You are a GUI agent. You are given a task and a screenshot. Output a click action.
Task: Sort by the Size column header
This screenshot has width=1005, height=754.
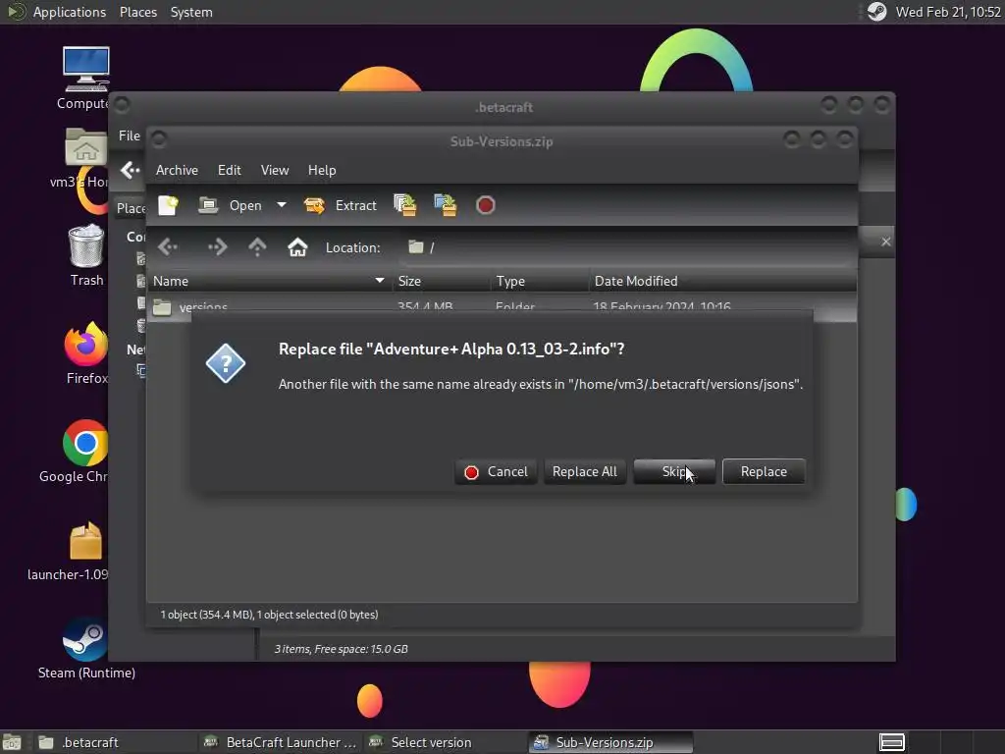coord(441,281)
